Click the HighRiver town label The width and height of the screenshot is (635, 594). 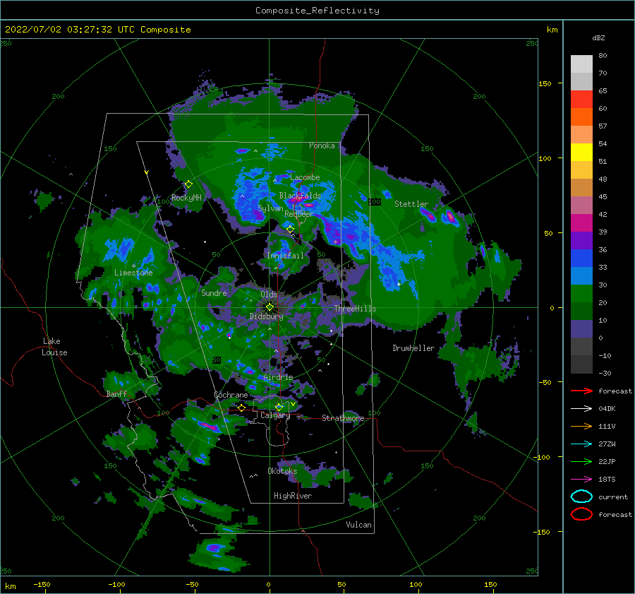coord(293,496)
